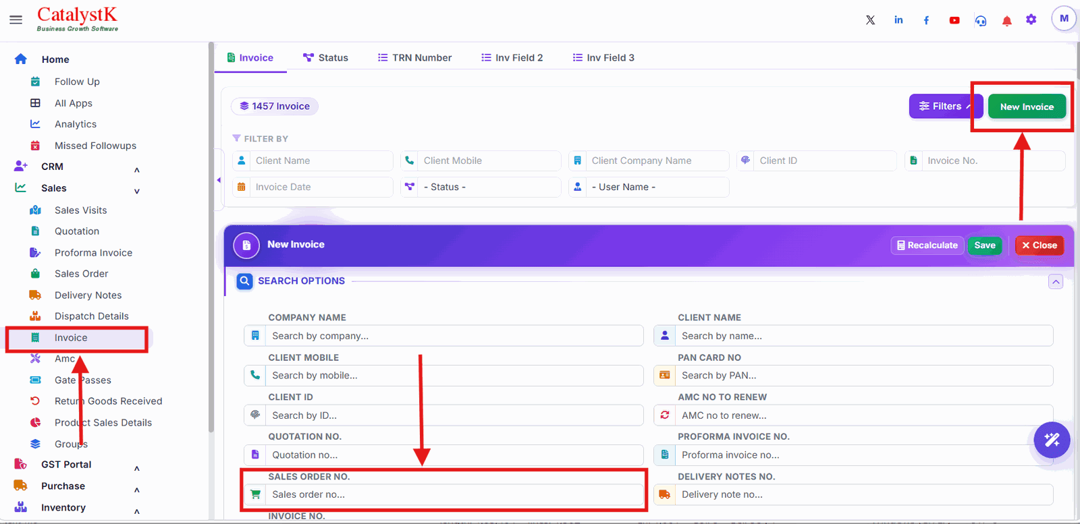Click the Filters button
Image resolution: width=1080 pixels, height=524 pixels.
[x=945, y=106]
